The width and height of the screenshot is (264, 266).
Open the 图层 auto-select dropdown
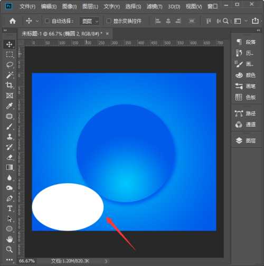[90, 21]
